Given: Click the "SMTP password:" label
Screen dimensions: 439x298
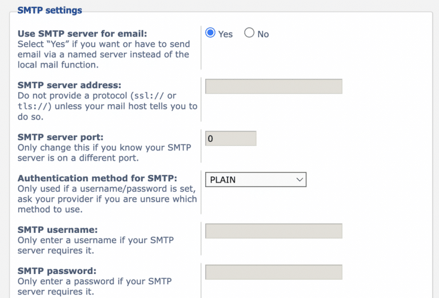Looking at the screenshot, I should [57, 271].
